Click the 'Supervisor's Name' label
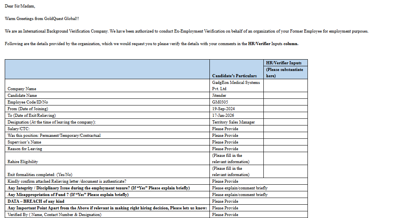This screenshot has height=218, width=400. pyautogui.click(x=24, y=142)
